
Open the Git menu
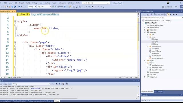16,3
